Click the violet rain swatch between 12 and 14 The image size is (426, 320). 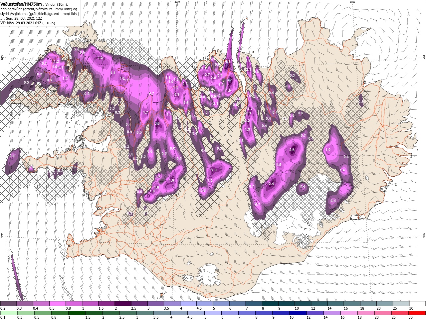(x=316, y=313)
